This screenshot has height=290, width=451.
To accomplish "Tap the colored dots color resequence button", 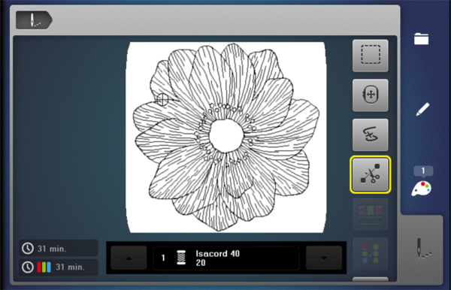I will click(371, 254).
